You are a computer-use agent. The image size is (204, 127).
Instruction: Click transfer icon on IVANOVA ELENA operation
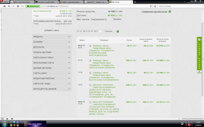coord(90,60)
